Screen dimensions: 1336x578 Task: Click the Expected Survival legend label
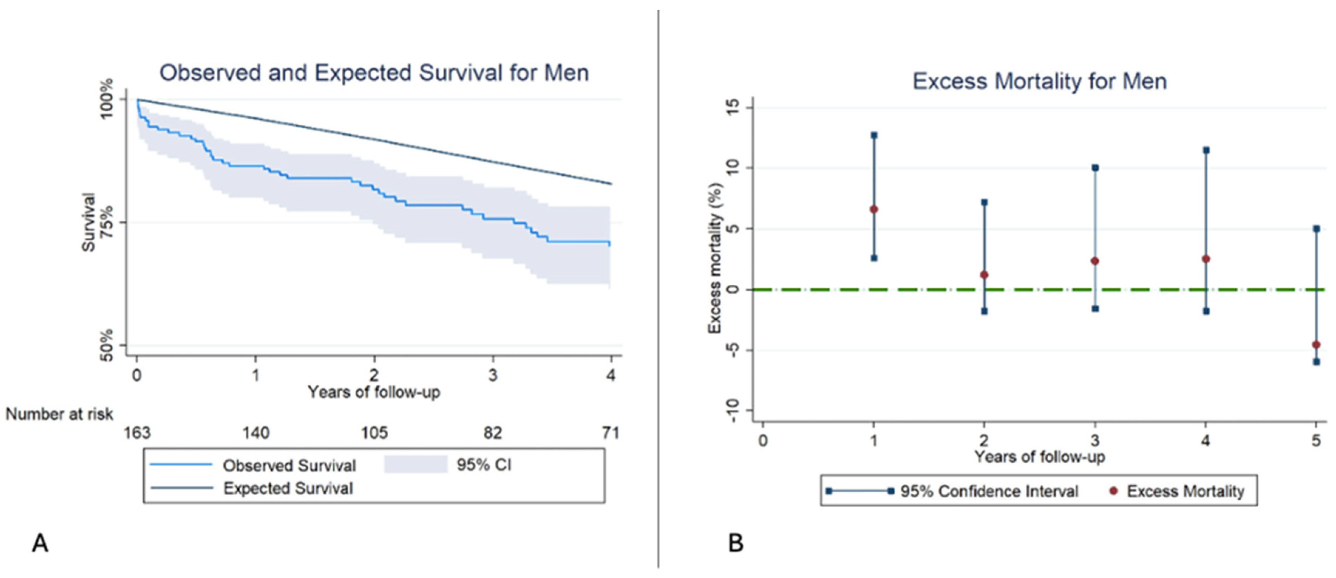point(288,488)
